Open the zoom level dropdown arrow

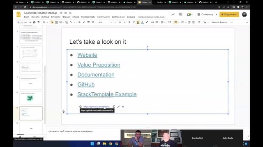pyautogui.click(x=48, y=22)
